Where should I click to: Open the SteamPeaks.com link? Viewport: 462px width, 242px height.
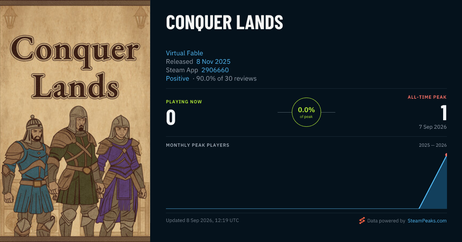tap(427, 221)
